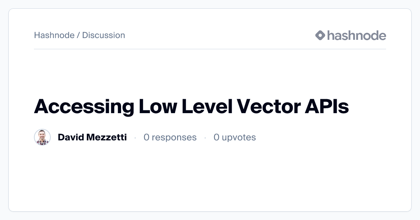Click David Mezzetti's avatar photo
The image size is (420, 220).
pyautogui.click(x=42, y=137)
